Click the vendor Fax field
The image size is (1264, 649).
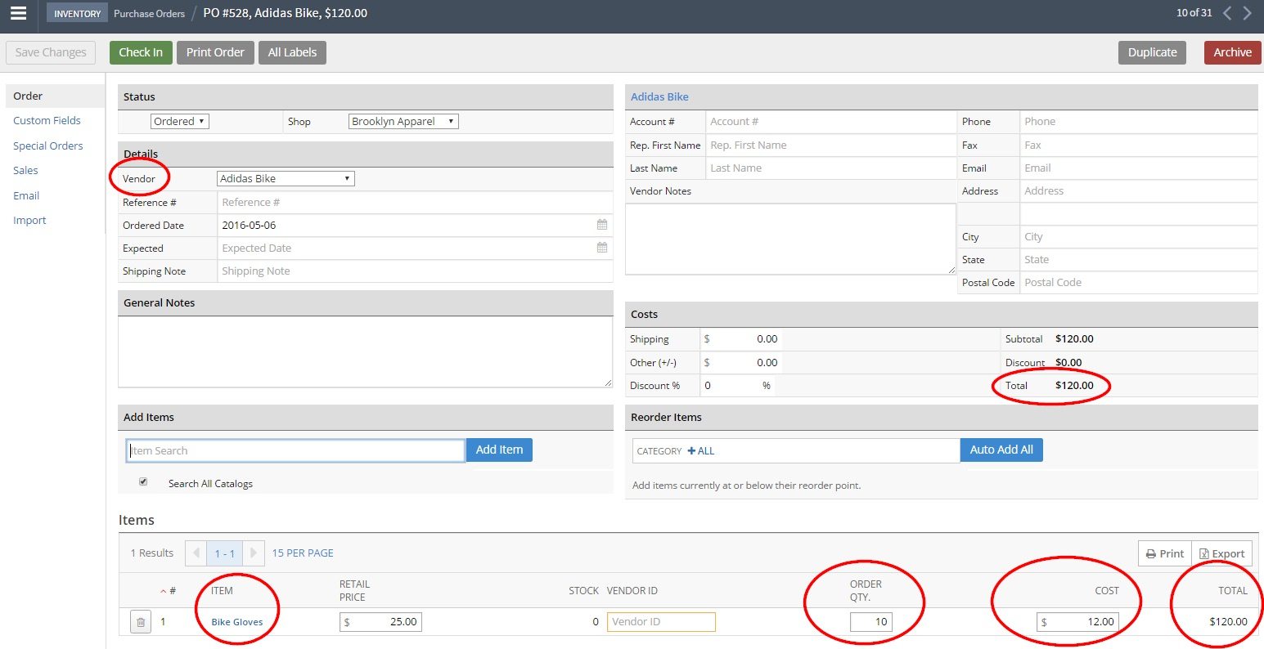(x=1139, y=145)
